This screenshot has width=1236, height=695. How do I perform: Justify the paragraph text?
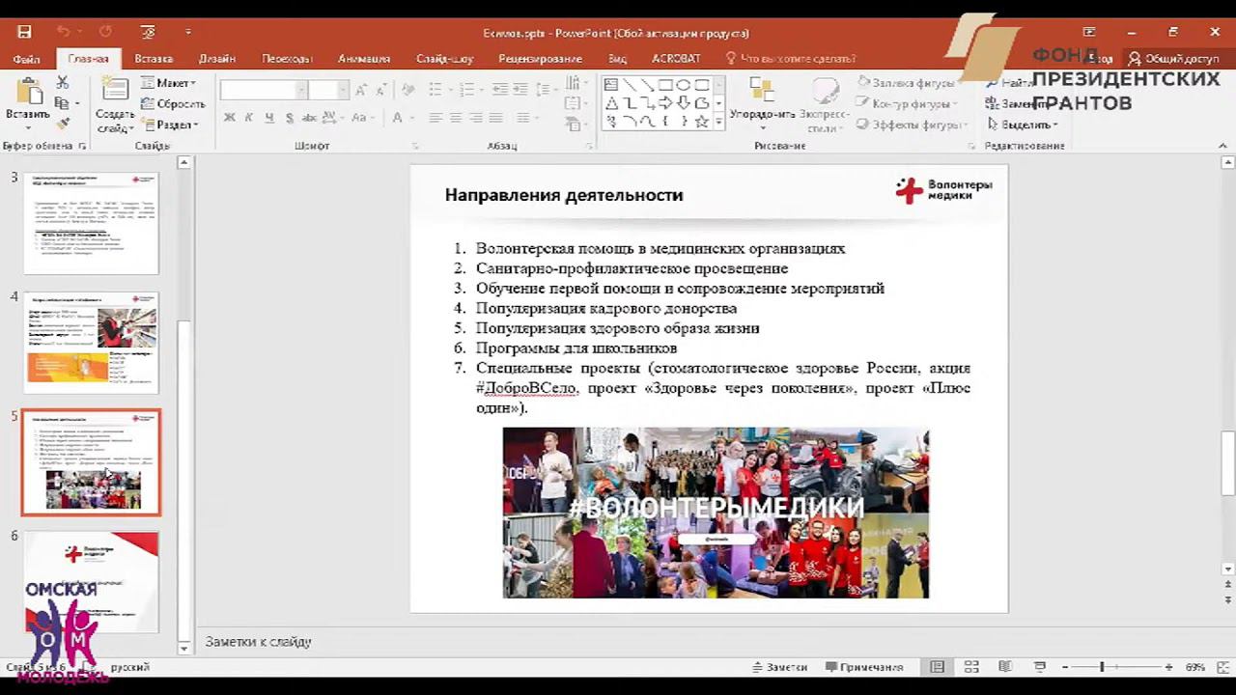click(496, 118)
